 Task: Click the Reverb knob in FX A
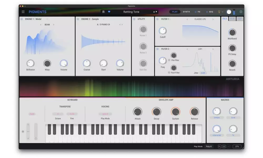(x=232, y=64)
